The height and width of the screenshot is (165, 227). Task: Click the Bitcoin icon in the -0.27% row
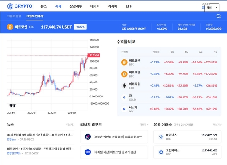(124, 62)
